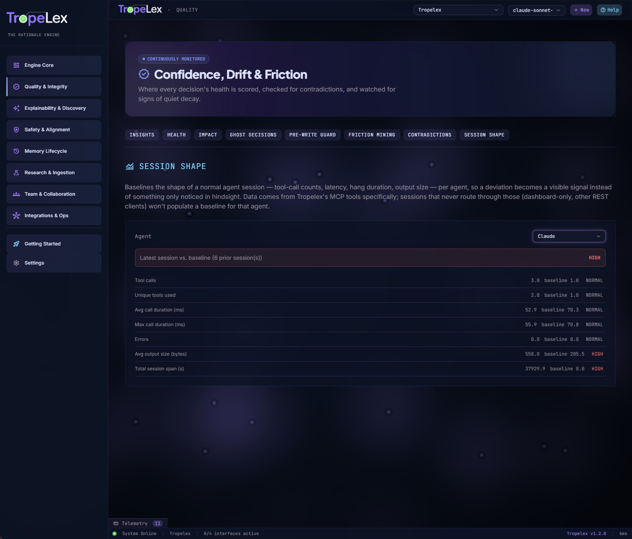
Task: Click the 0/4 interfaces active status
Action: pos(231,533)
